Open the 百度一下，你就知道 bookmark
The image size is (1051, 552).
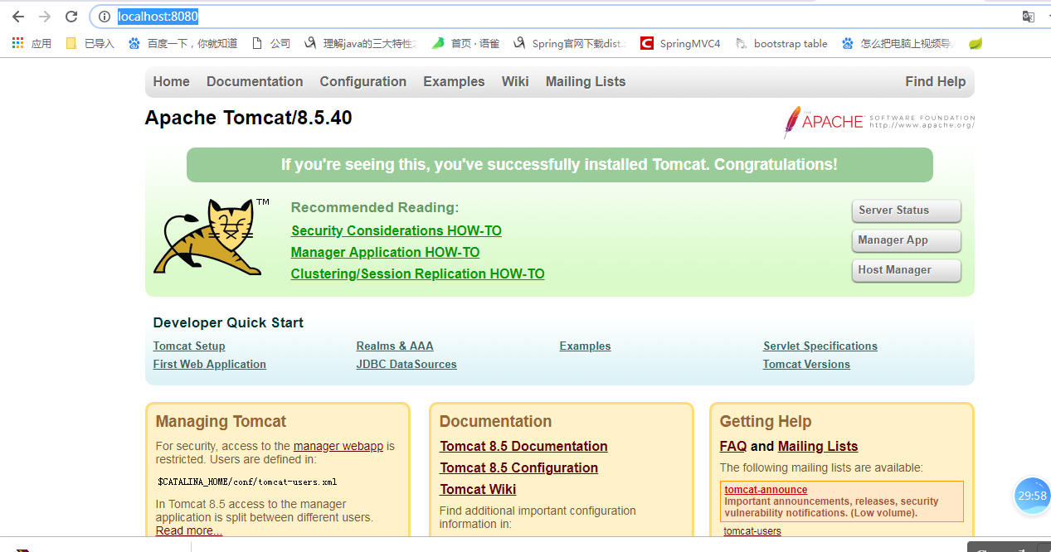[x=182, y=43]
